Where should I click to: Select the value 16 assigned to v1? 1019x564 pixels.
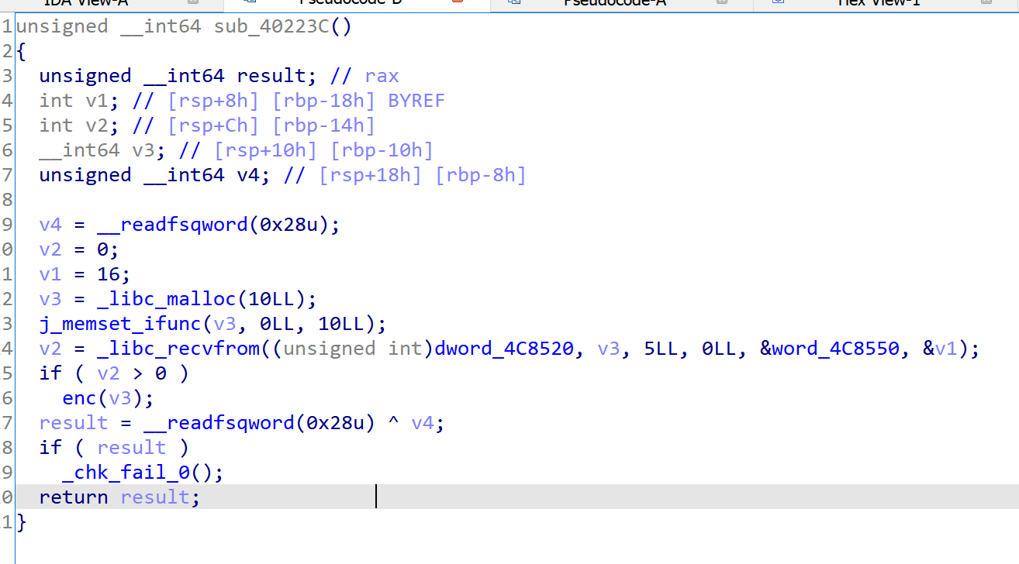tap(109, 274)
